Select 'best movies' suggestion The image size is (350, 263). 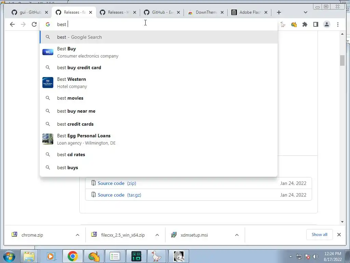(x=159, y=98)
